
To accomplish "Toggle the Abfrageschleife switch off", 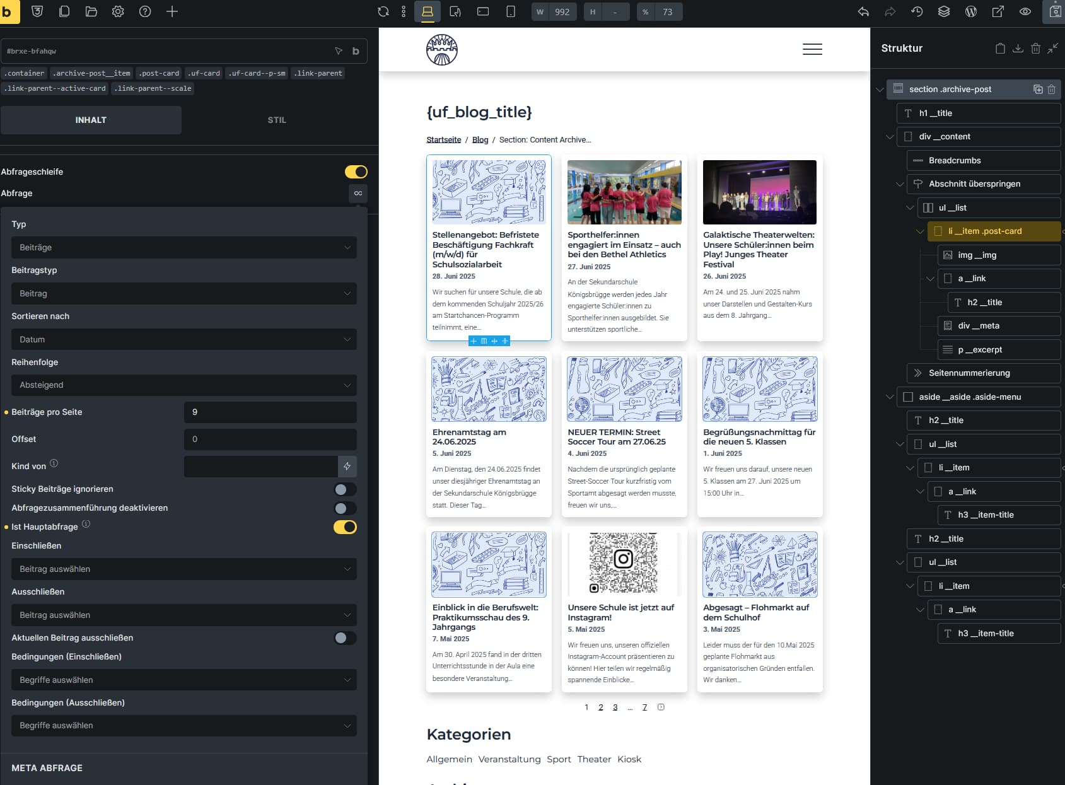I will point(356,172).
